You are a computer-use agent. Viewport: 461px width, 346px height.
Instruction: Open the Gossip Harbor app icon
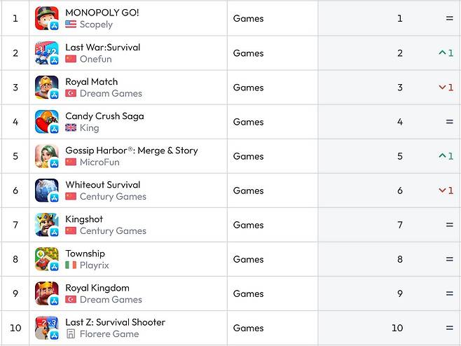[x=46, y=156]
